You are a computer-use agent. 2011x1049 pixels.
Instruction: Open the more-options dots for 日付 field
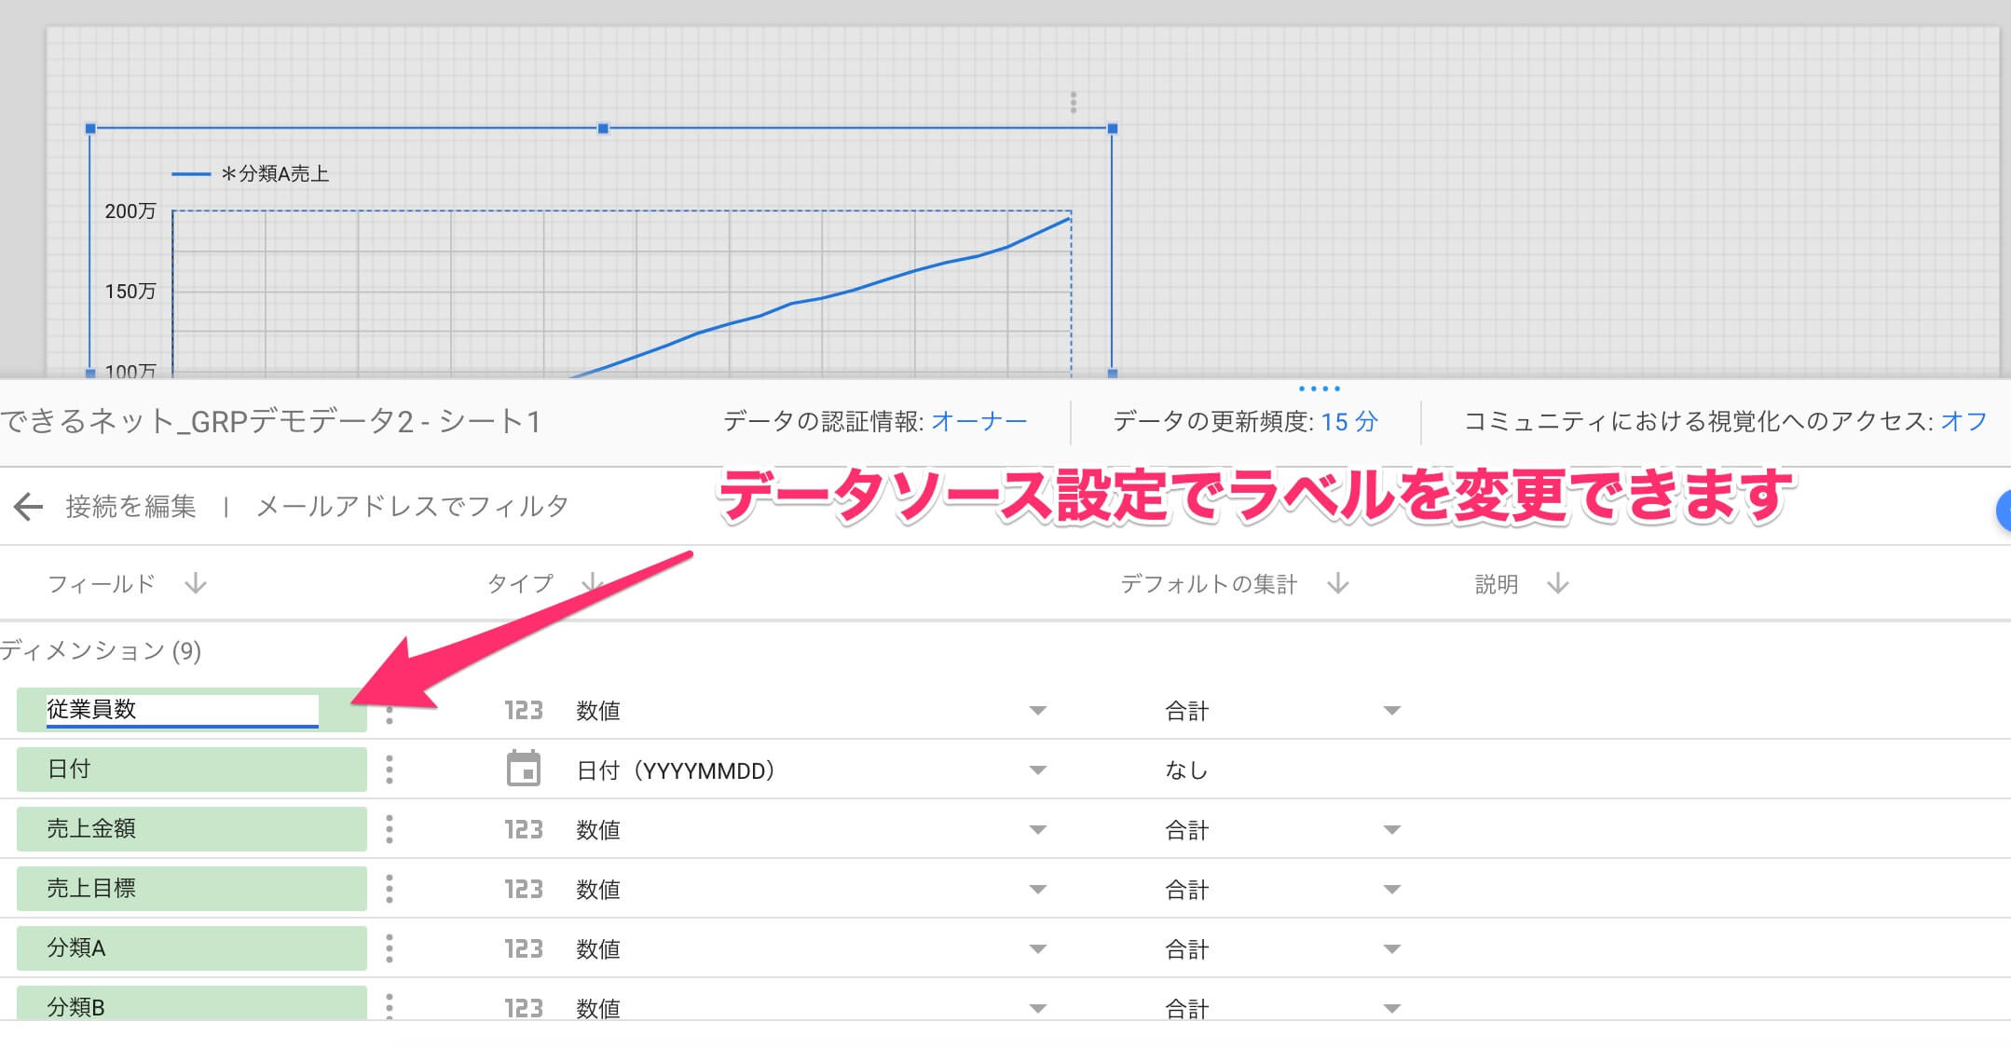click(390, 770)
